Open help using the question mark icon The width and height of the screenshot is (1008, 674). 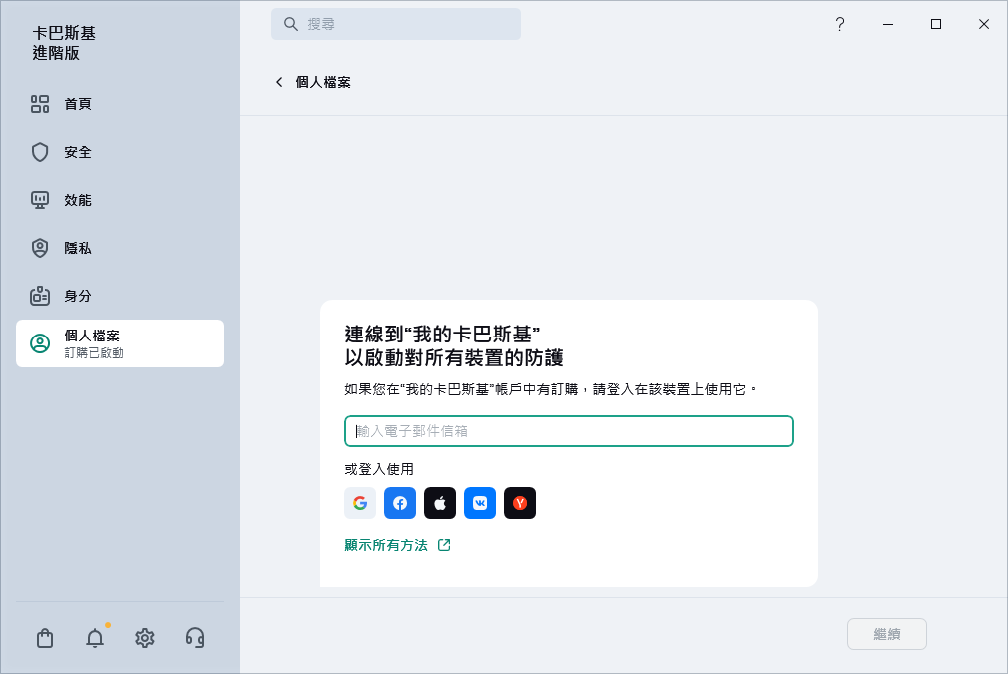[x=840, y=24]
